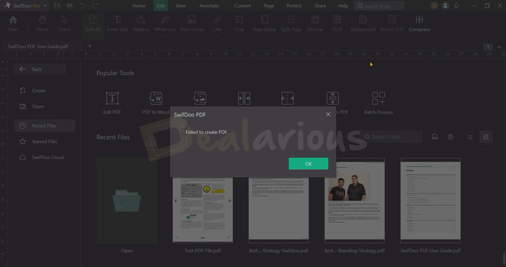This screenshot has height=267, width=506.
Task: Open the Protect menu
Action: pyautogui.click(x=294, y=6)
